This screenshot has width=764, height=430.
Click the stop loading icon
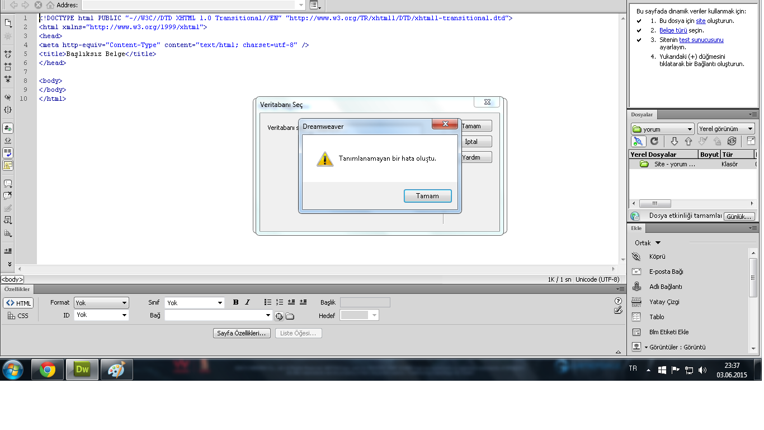[38, 5]
